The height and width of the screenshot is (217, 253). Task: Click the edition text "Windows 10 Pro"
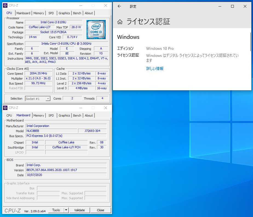pyautogui.click(x=160, y=48)
